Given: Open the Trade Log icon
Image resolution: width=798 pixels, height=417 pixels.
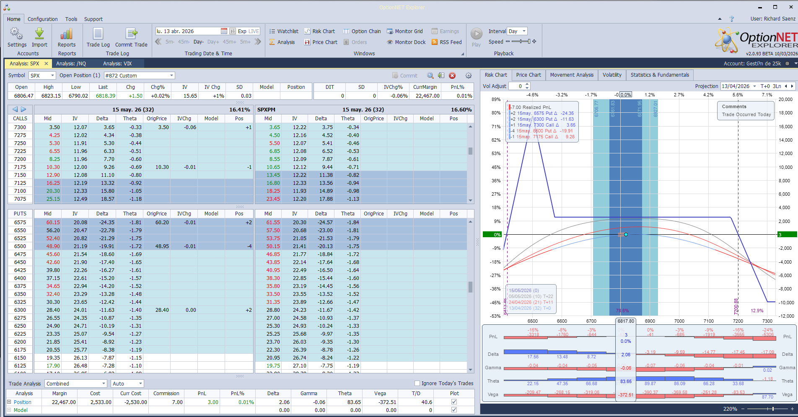Looking at the screenshot, I should click(x=98, y=34).
